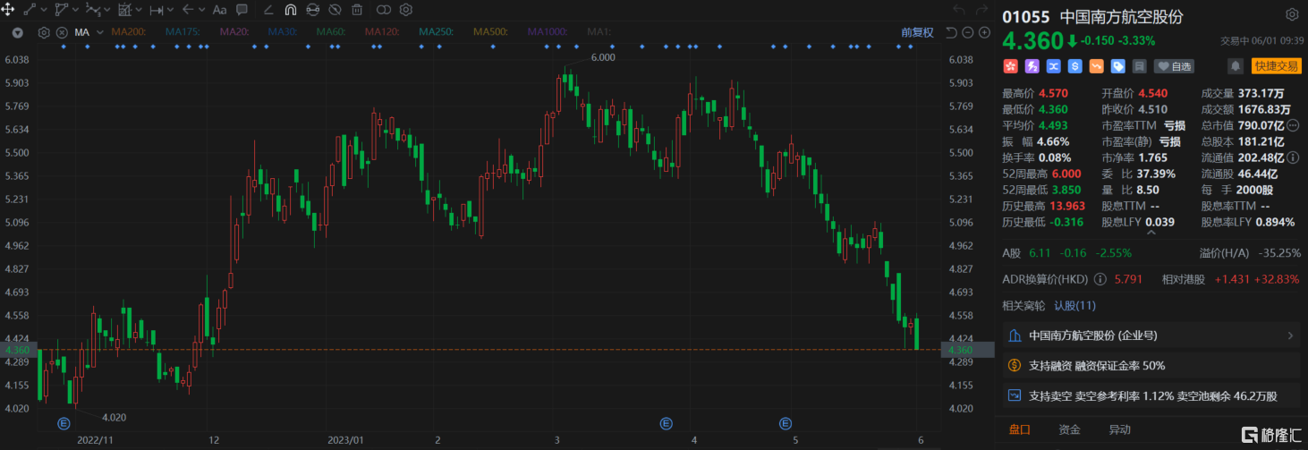Select the crosshair move cursor tool
1308x450 pixels.
click(x=7, y=10)
